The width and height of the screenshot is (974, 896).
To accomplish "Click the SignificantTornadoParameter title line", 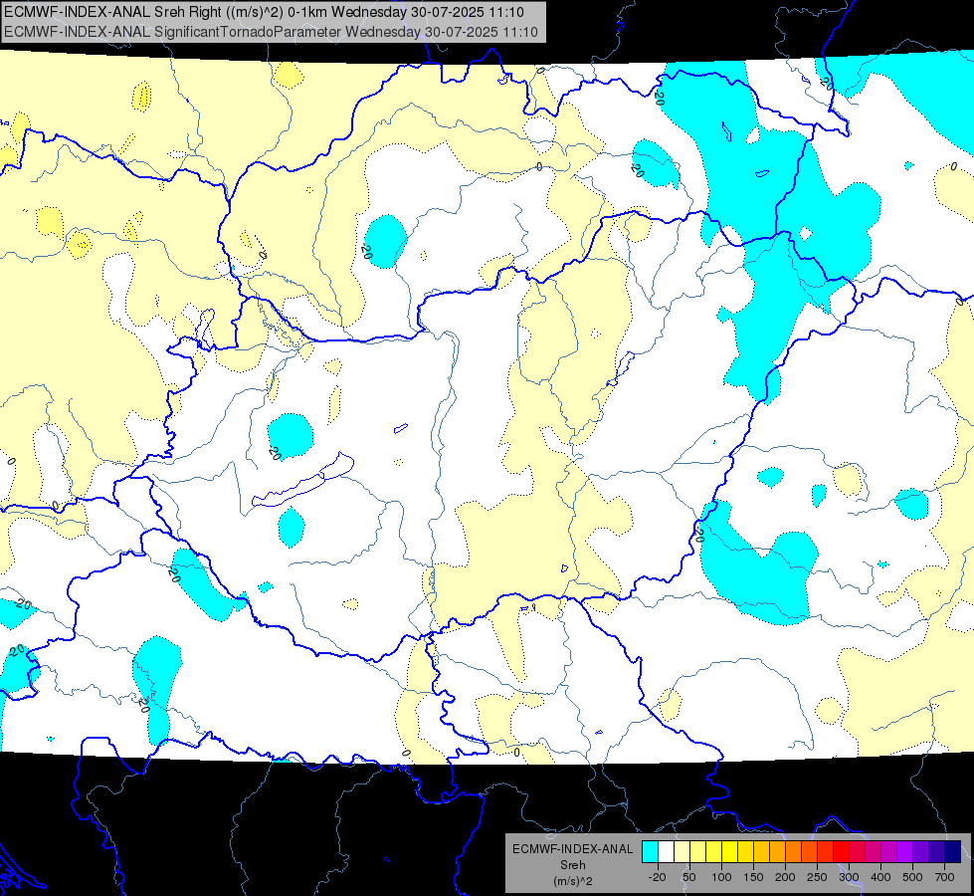I will (271, 32).
